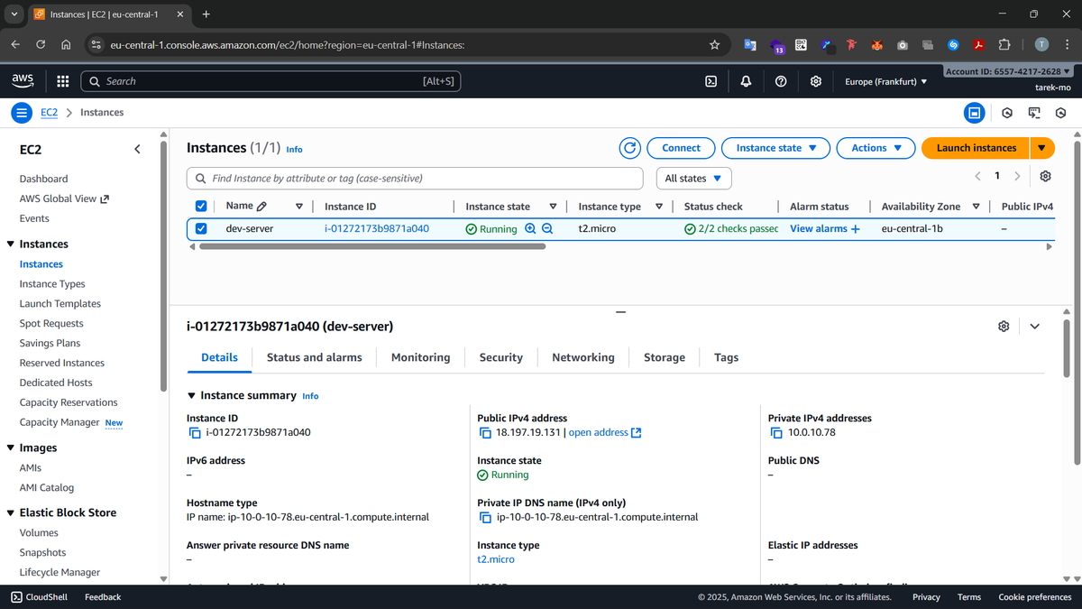Switch to the Status and alarms tab
Screen dimensions: 1082x609
click(x=315, y=357)
